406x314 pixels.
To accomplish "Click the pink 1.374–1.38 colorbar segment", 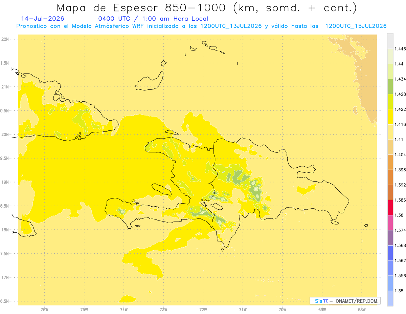I will pyautogui.click(x=390, y=222).
